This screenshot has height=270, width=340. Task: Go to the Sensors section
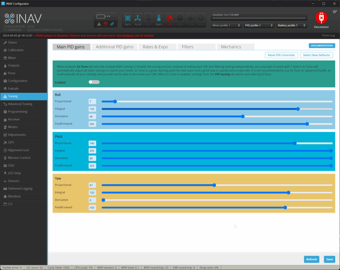[24, 181]
